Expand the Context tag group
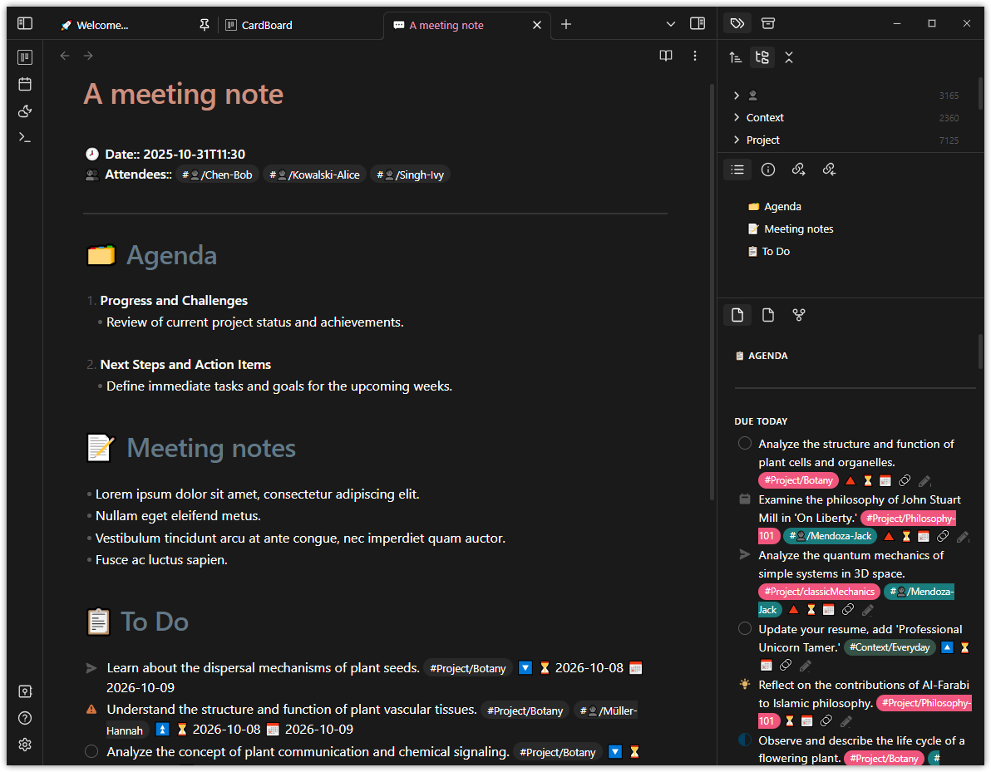Image resolution: width=991 pixels, height=772 pixels. coord(737,117)
